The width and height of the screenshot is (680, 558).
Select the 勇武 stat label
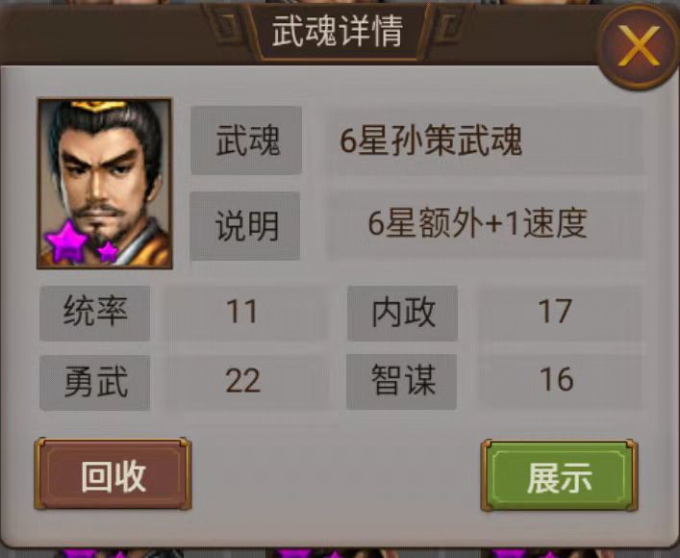94,382
